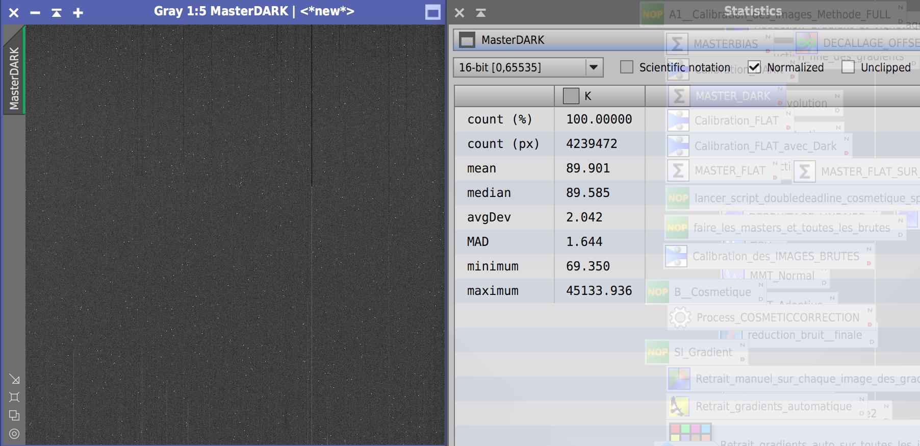Select the Calibration_FLAT_avec_Dark process icon
The image size is (920, 446).
click(678, 146)
